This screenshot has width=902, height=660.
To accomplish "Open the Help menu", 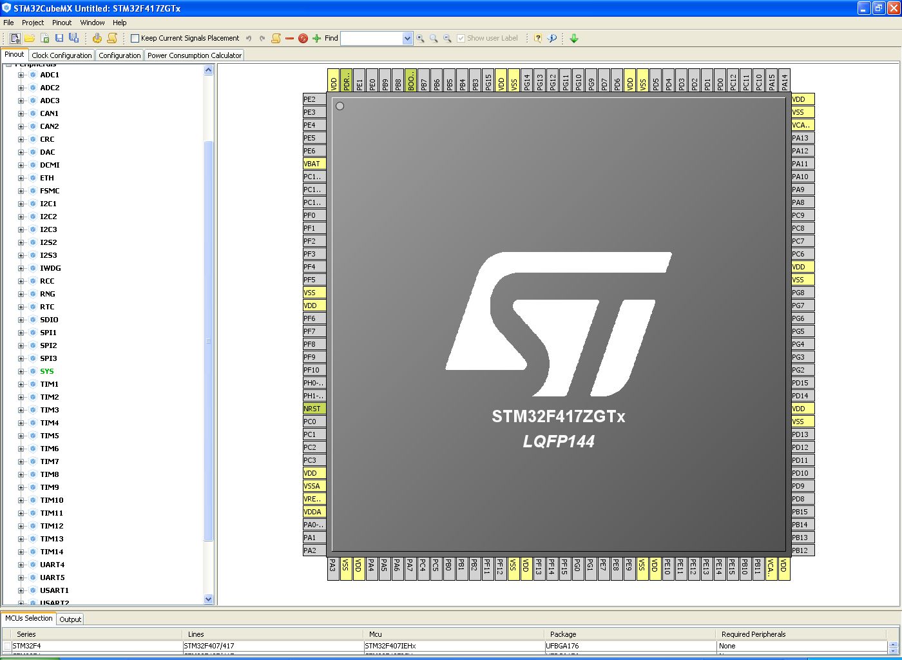I will [x=120, y=23].
